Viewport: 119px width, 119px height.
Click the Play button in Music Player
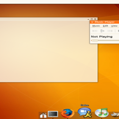(x=102, y=31)
